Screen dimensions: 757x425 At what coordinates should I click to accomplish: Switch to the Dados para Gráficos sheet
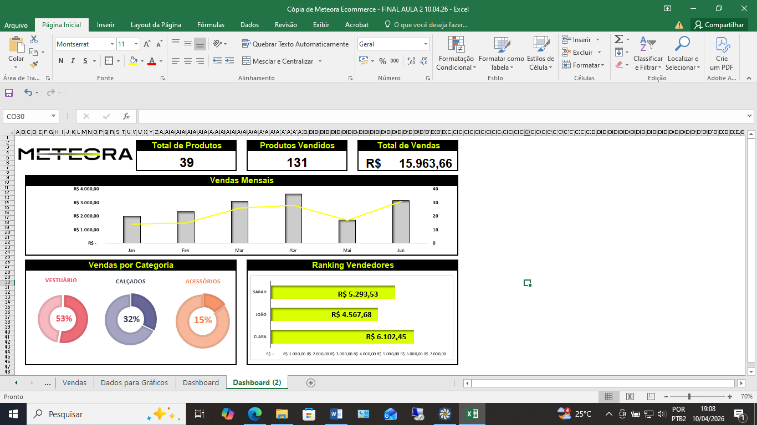click(134, 382)
